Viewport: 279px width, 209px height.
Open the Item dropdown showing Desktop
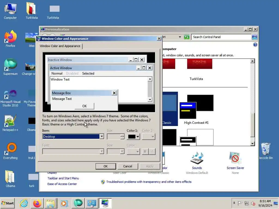(73, 137)
